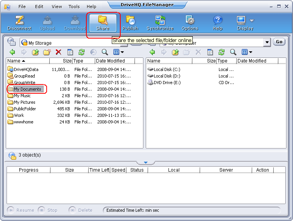The image size is (293, 221).
Task: Click the Help toolbar button
Action: click(218, 23)
